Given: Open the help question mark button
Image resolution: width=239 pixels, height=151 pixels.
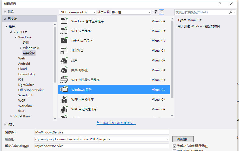Looking at the screenshot, I should pyautogui.click(x=220, y=4).
